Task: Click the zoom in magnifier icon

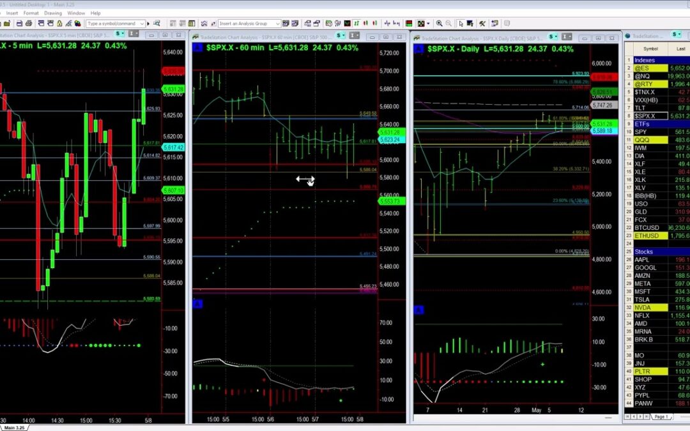Action: click(x=439, y=24)
